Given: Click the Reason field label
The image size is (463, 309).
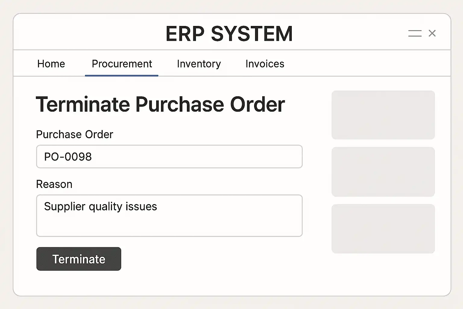Looking at the screenshot, I should (x=54, y=184).
